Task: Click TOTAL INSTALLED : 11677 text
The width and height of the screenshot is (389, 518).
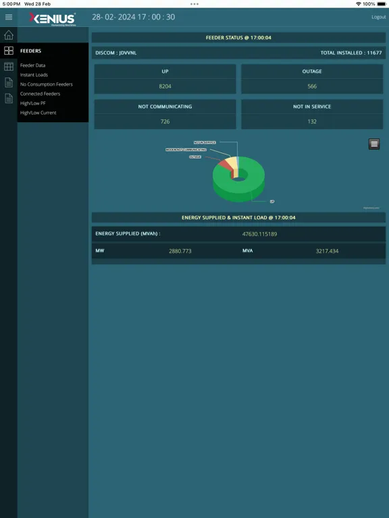Action: point(351,53)
